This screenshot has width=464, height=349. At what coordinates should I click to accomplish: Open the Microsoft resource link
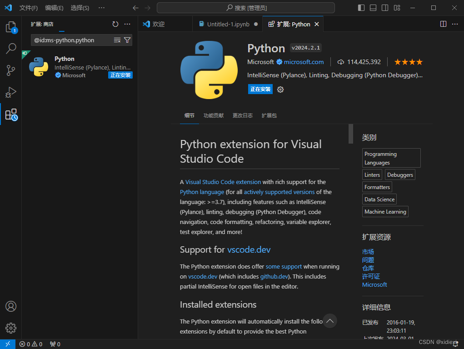tap(374, 285)
